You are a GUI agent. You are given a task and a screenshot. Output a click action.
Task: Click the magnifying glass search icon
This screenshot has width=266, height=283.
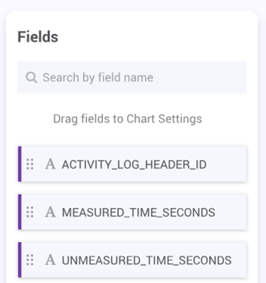click(x=32, y=78)
